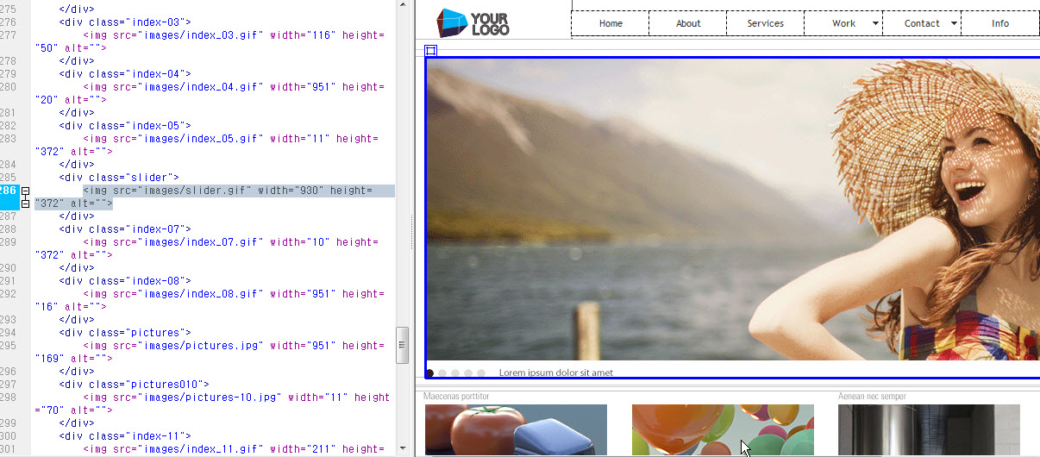Open the Work dropdown arrow

(876, 23)
